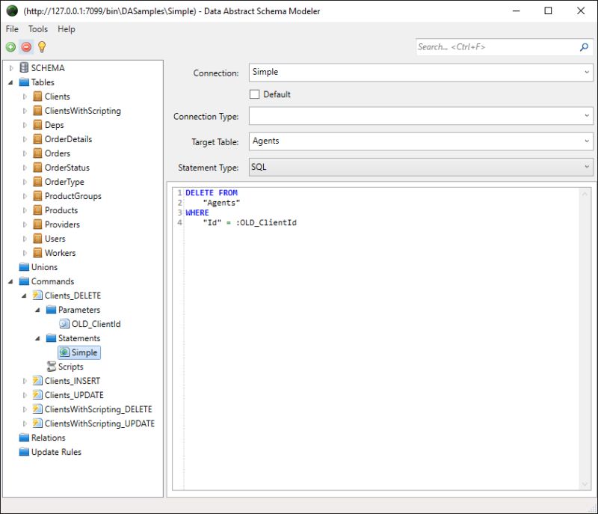
Task: Select the red remove toolbar icon
Action: click(26, 46)
